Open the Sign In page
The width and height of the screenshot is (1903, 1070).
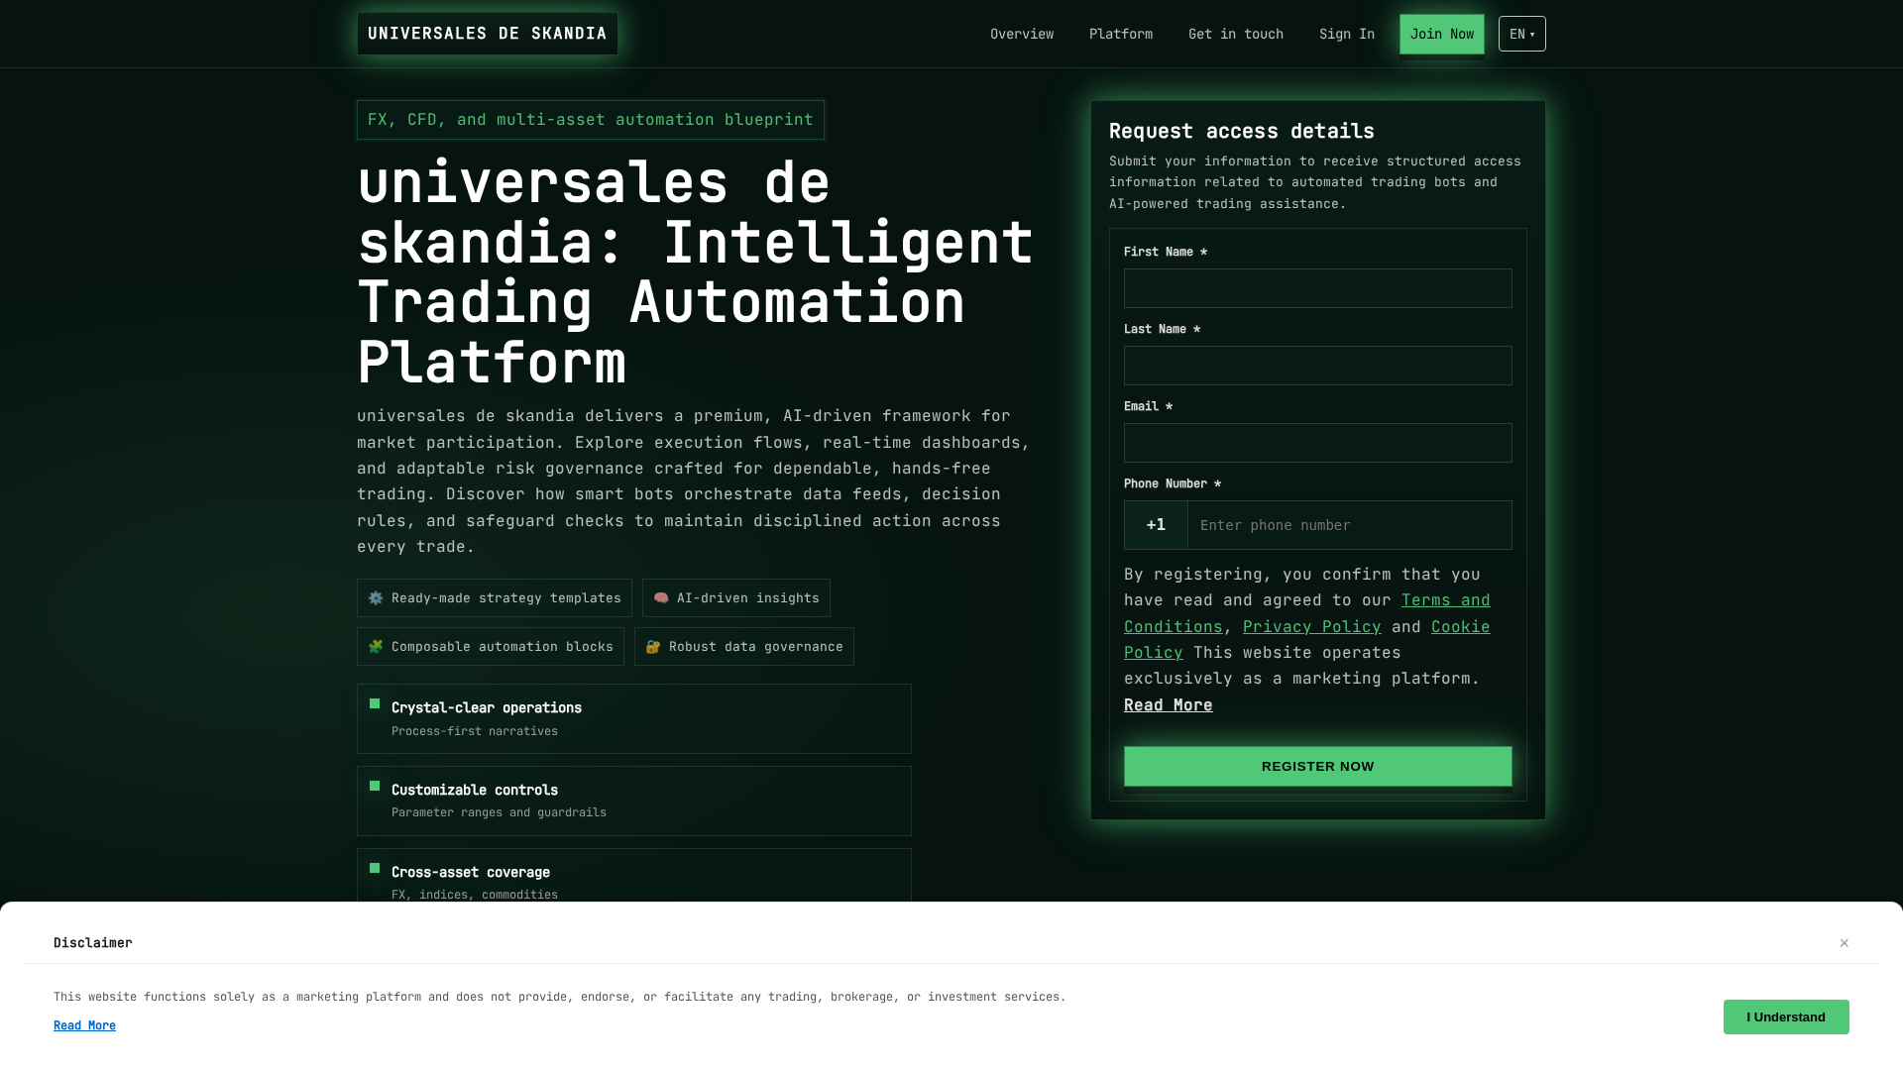[x=1346, y=34]
